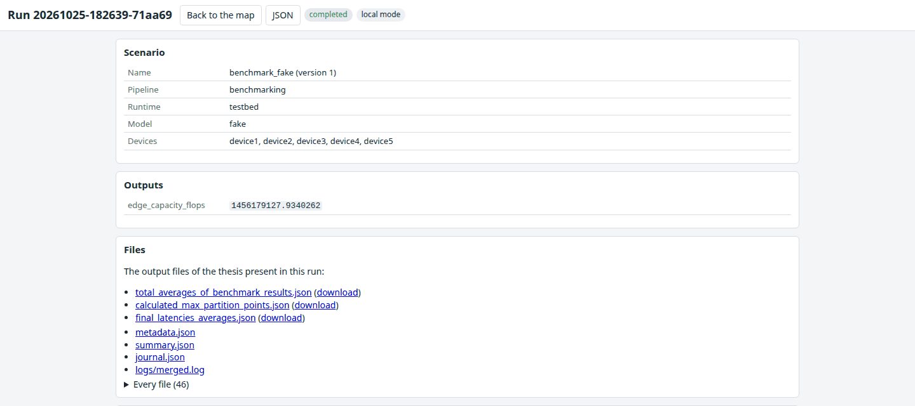Click the Name row label
Image resolution: width=915 pixels, height=406 pixels.
click(139, 73)
